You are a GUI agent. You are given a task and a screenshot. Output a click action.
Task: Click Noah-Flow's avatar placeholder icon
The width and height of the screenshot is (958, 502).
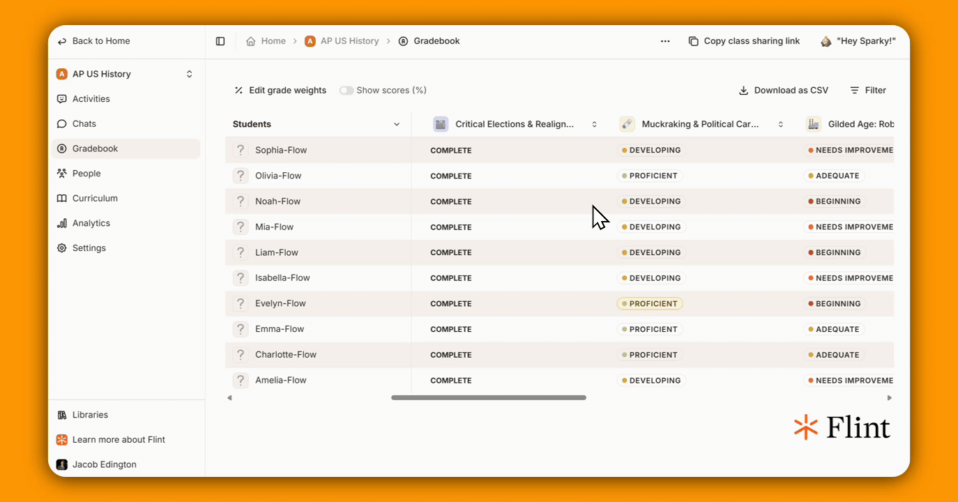click(241, 201)
